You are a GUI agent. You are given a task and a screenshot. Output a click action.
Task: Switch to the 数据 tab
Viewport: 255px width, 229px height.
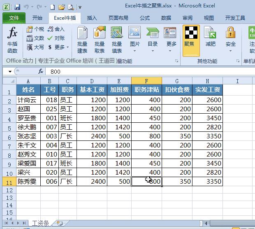click(166, 18)
